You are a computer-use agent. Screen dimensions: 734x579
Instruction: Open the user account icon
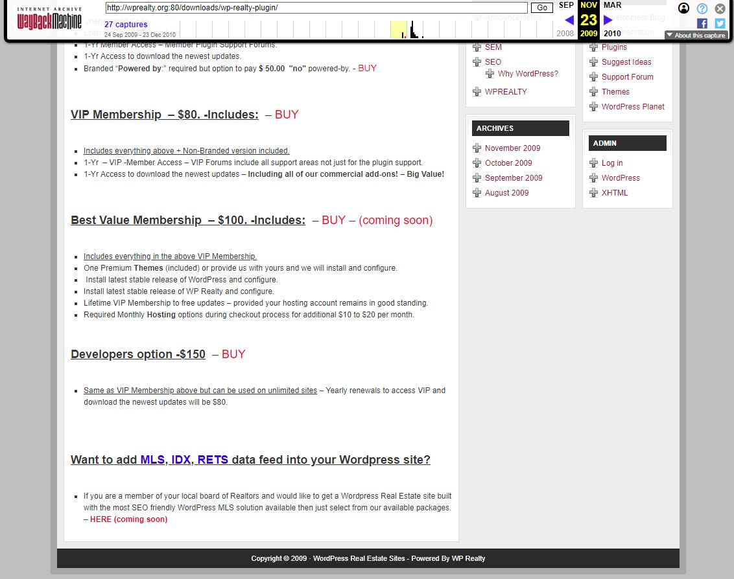click(x=683, y=8)
